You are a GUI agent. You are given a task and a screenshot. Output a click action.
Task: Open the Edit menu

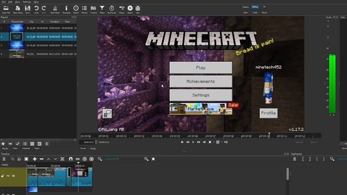pyautogui.click(x=10, y=2)
